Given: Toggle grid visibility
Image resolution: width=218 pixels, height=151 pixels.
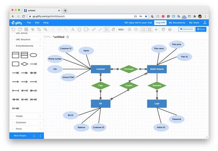Looking at the screenshot, I should (x=150, y=29).
